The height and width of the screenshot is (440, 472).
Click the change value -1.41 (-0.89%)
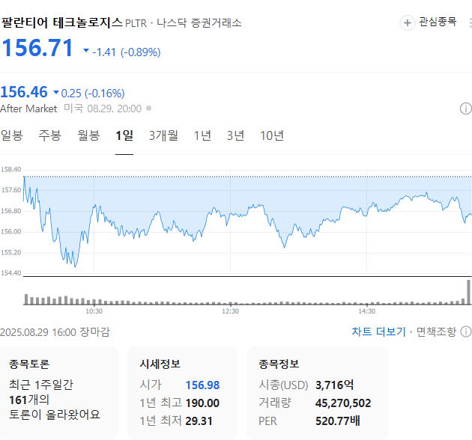click(127, 52)
